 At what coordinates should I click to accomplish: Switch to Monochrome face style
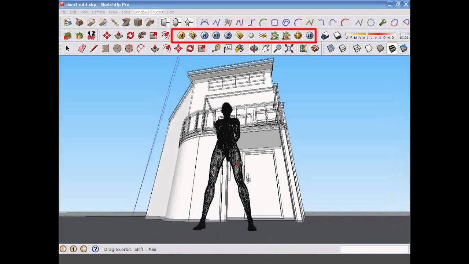[403, 48]
